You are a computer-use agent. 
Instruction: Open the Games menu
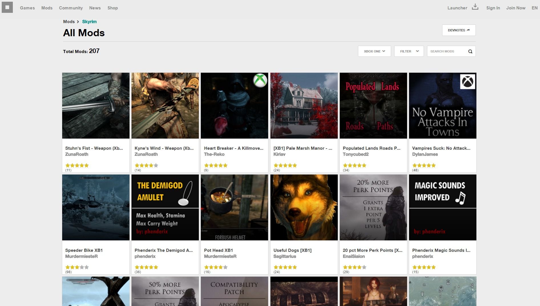(x=27, y=8)
